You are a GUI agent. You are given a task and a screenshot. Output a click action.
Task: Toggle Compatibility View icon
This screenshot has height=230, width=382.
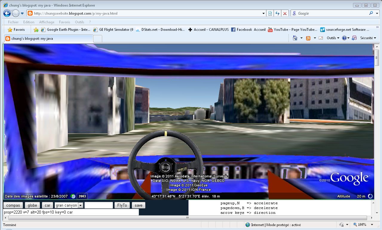270,13
